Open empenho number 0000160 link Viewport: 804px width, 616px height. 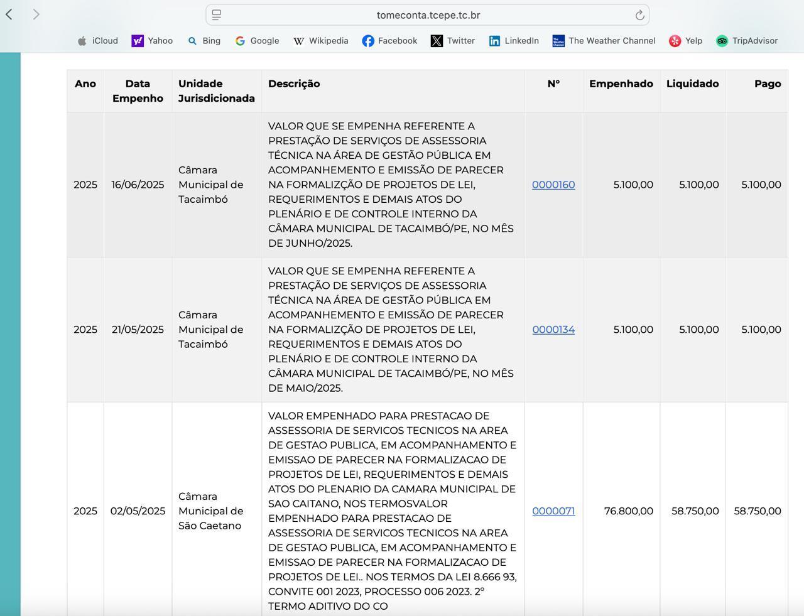pos(553,185)
